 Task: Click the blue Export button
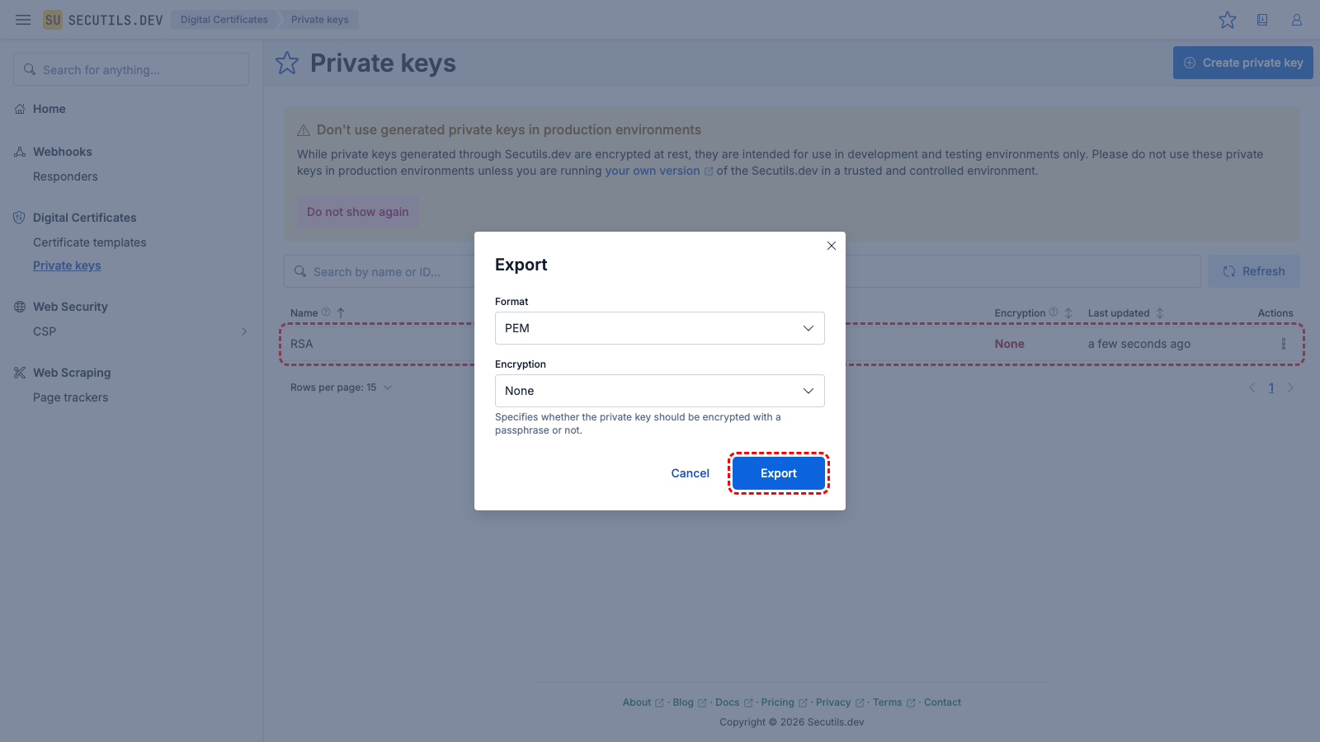(x=778, y=473)
